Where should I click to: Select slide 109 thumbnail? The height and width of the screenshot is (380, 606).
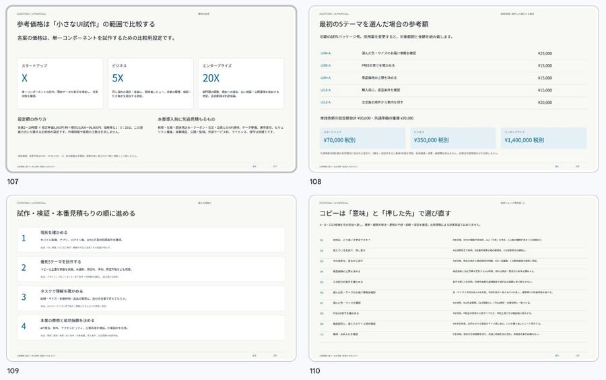point(151,278)
